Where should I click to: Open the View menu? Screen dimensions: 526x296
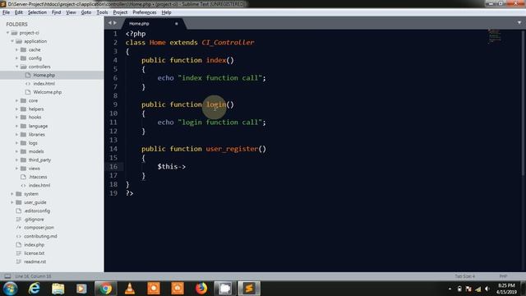[x=71, y=12]
